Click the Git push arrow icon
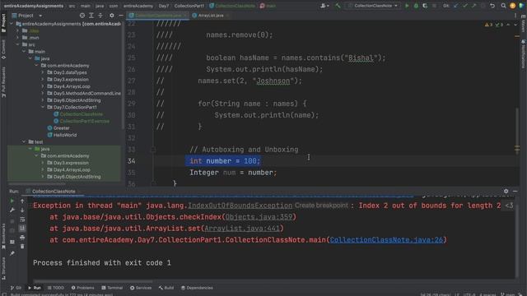Image resolution: width=527 pixels, height=296 pixels. click(474, 6)
